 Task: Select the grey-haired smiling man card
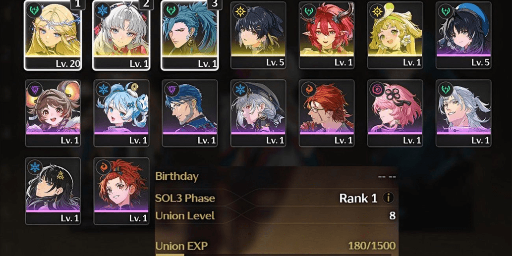pos(463,113)
